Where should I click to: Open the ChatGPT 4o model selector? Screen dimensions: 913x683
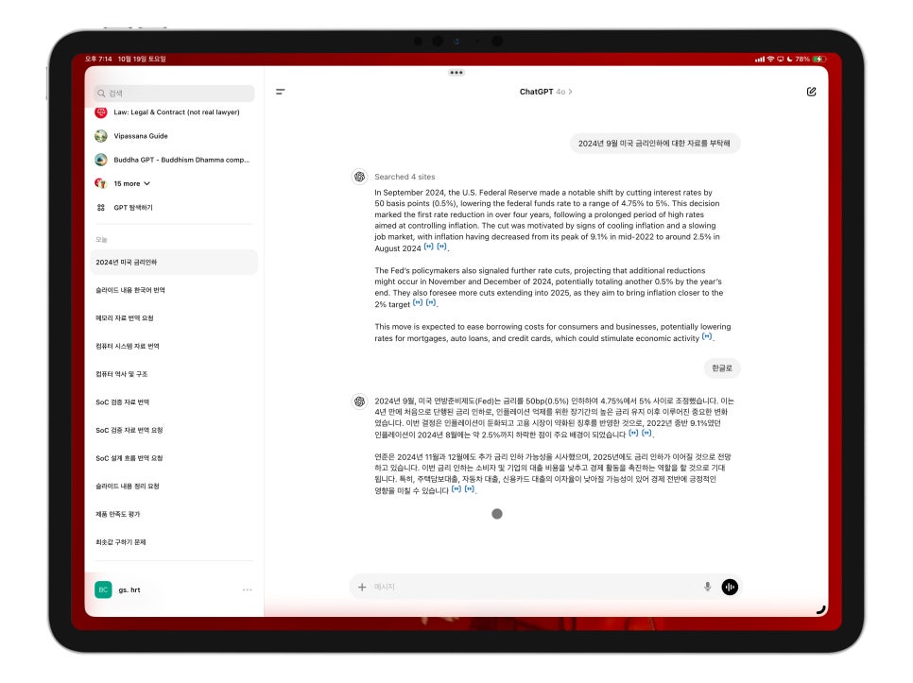(x=545, y=92)
